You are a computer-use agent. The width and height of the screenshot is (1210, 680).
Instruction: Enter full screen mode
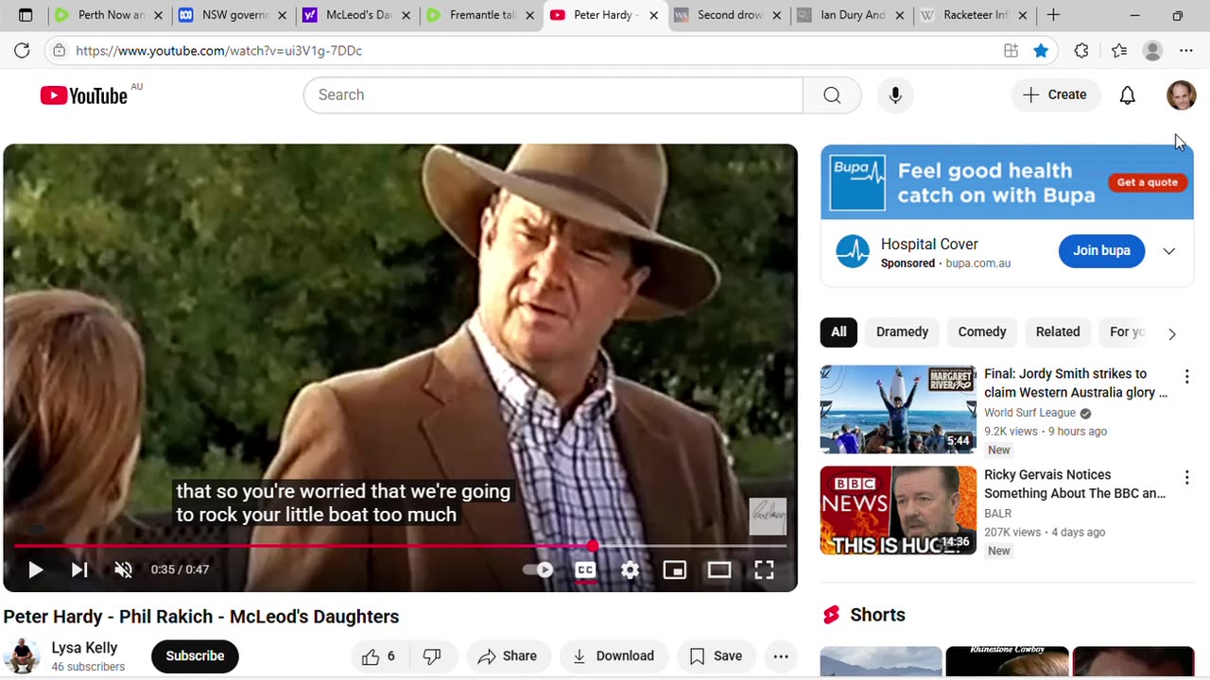pos(764,569)
